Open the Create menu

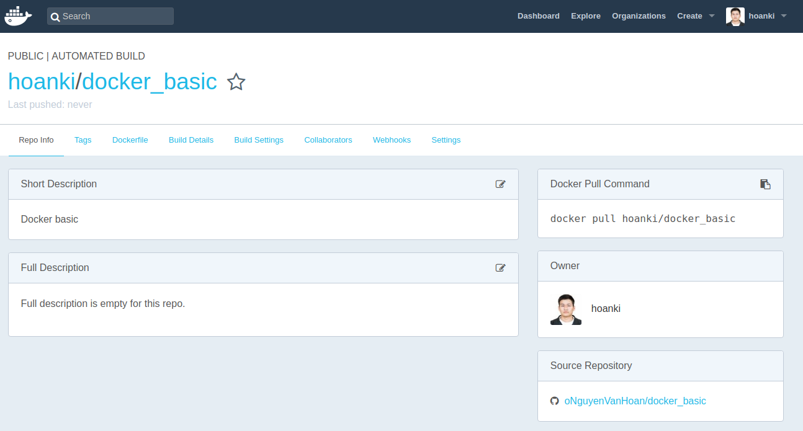pos(689,16)
